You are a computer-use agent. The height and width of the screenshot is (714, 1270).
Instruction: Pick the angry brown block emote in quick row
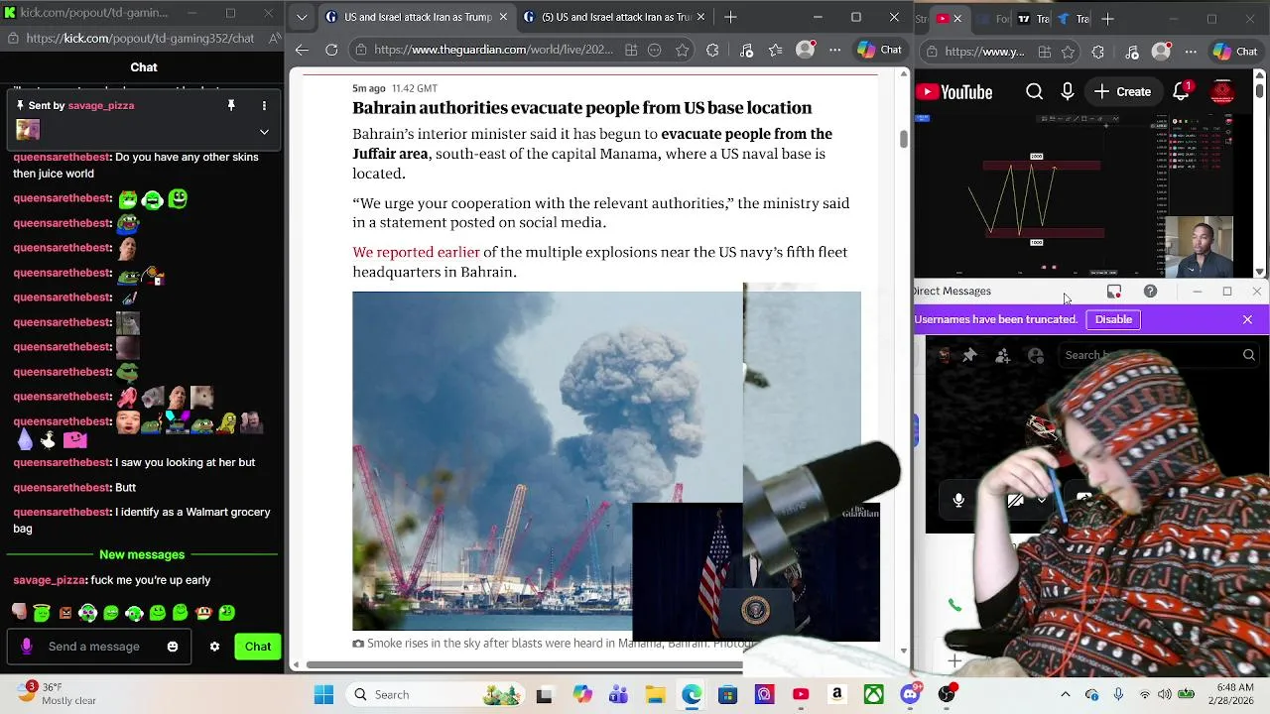65,613
